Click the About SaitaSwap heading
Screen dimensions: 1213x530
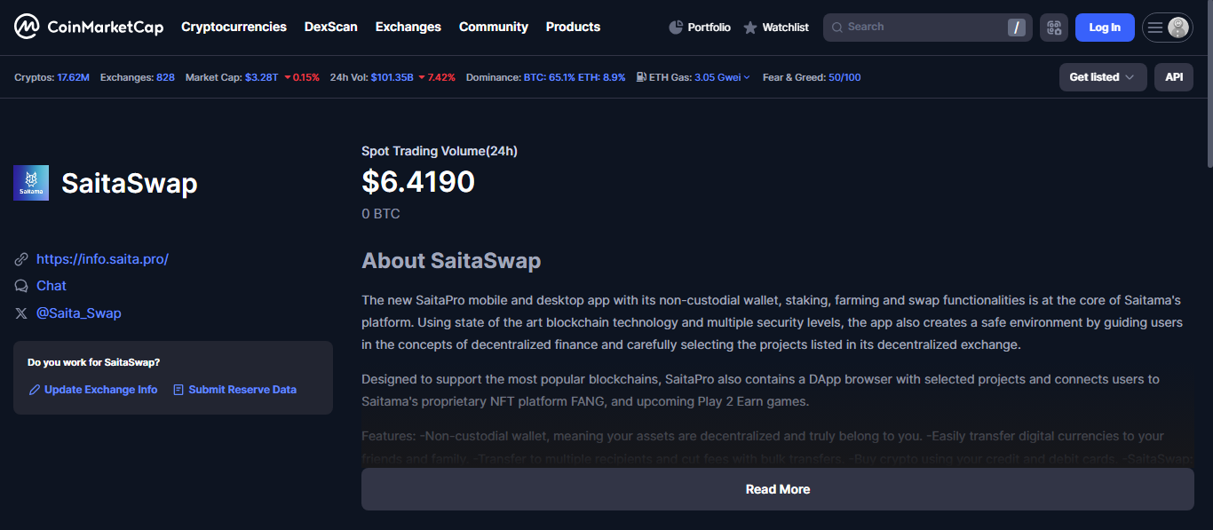point(451,261)
